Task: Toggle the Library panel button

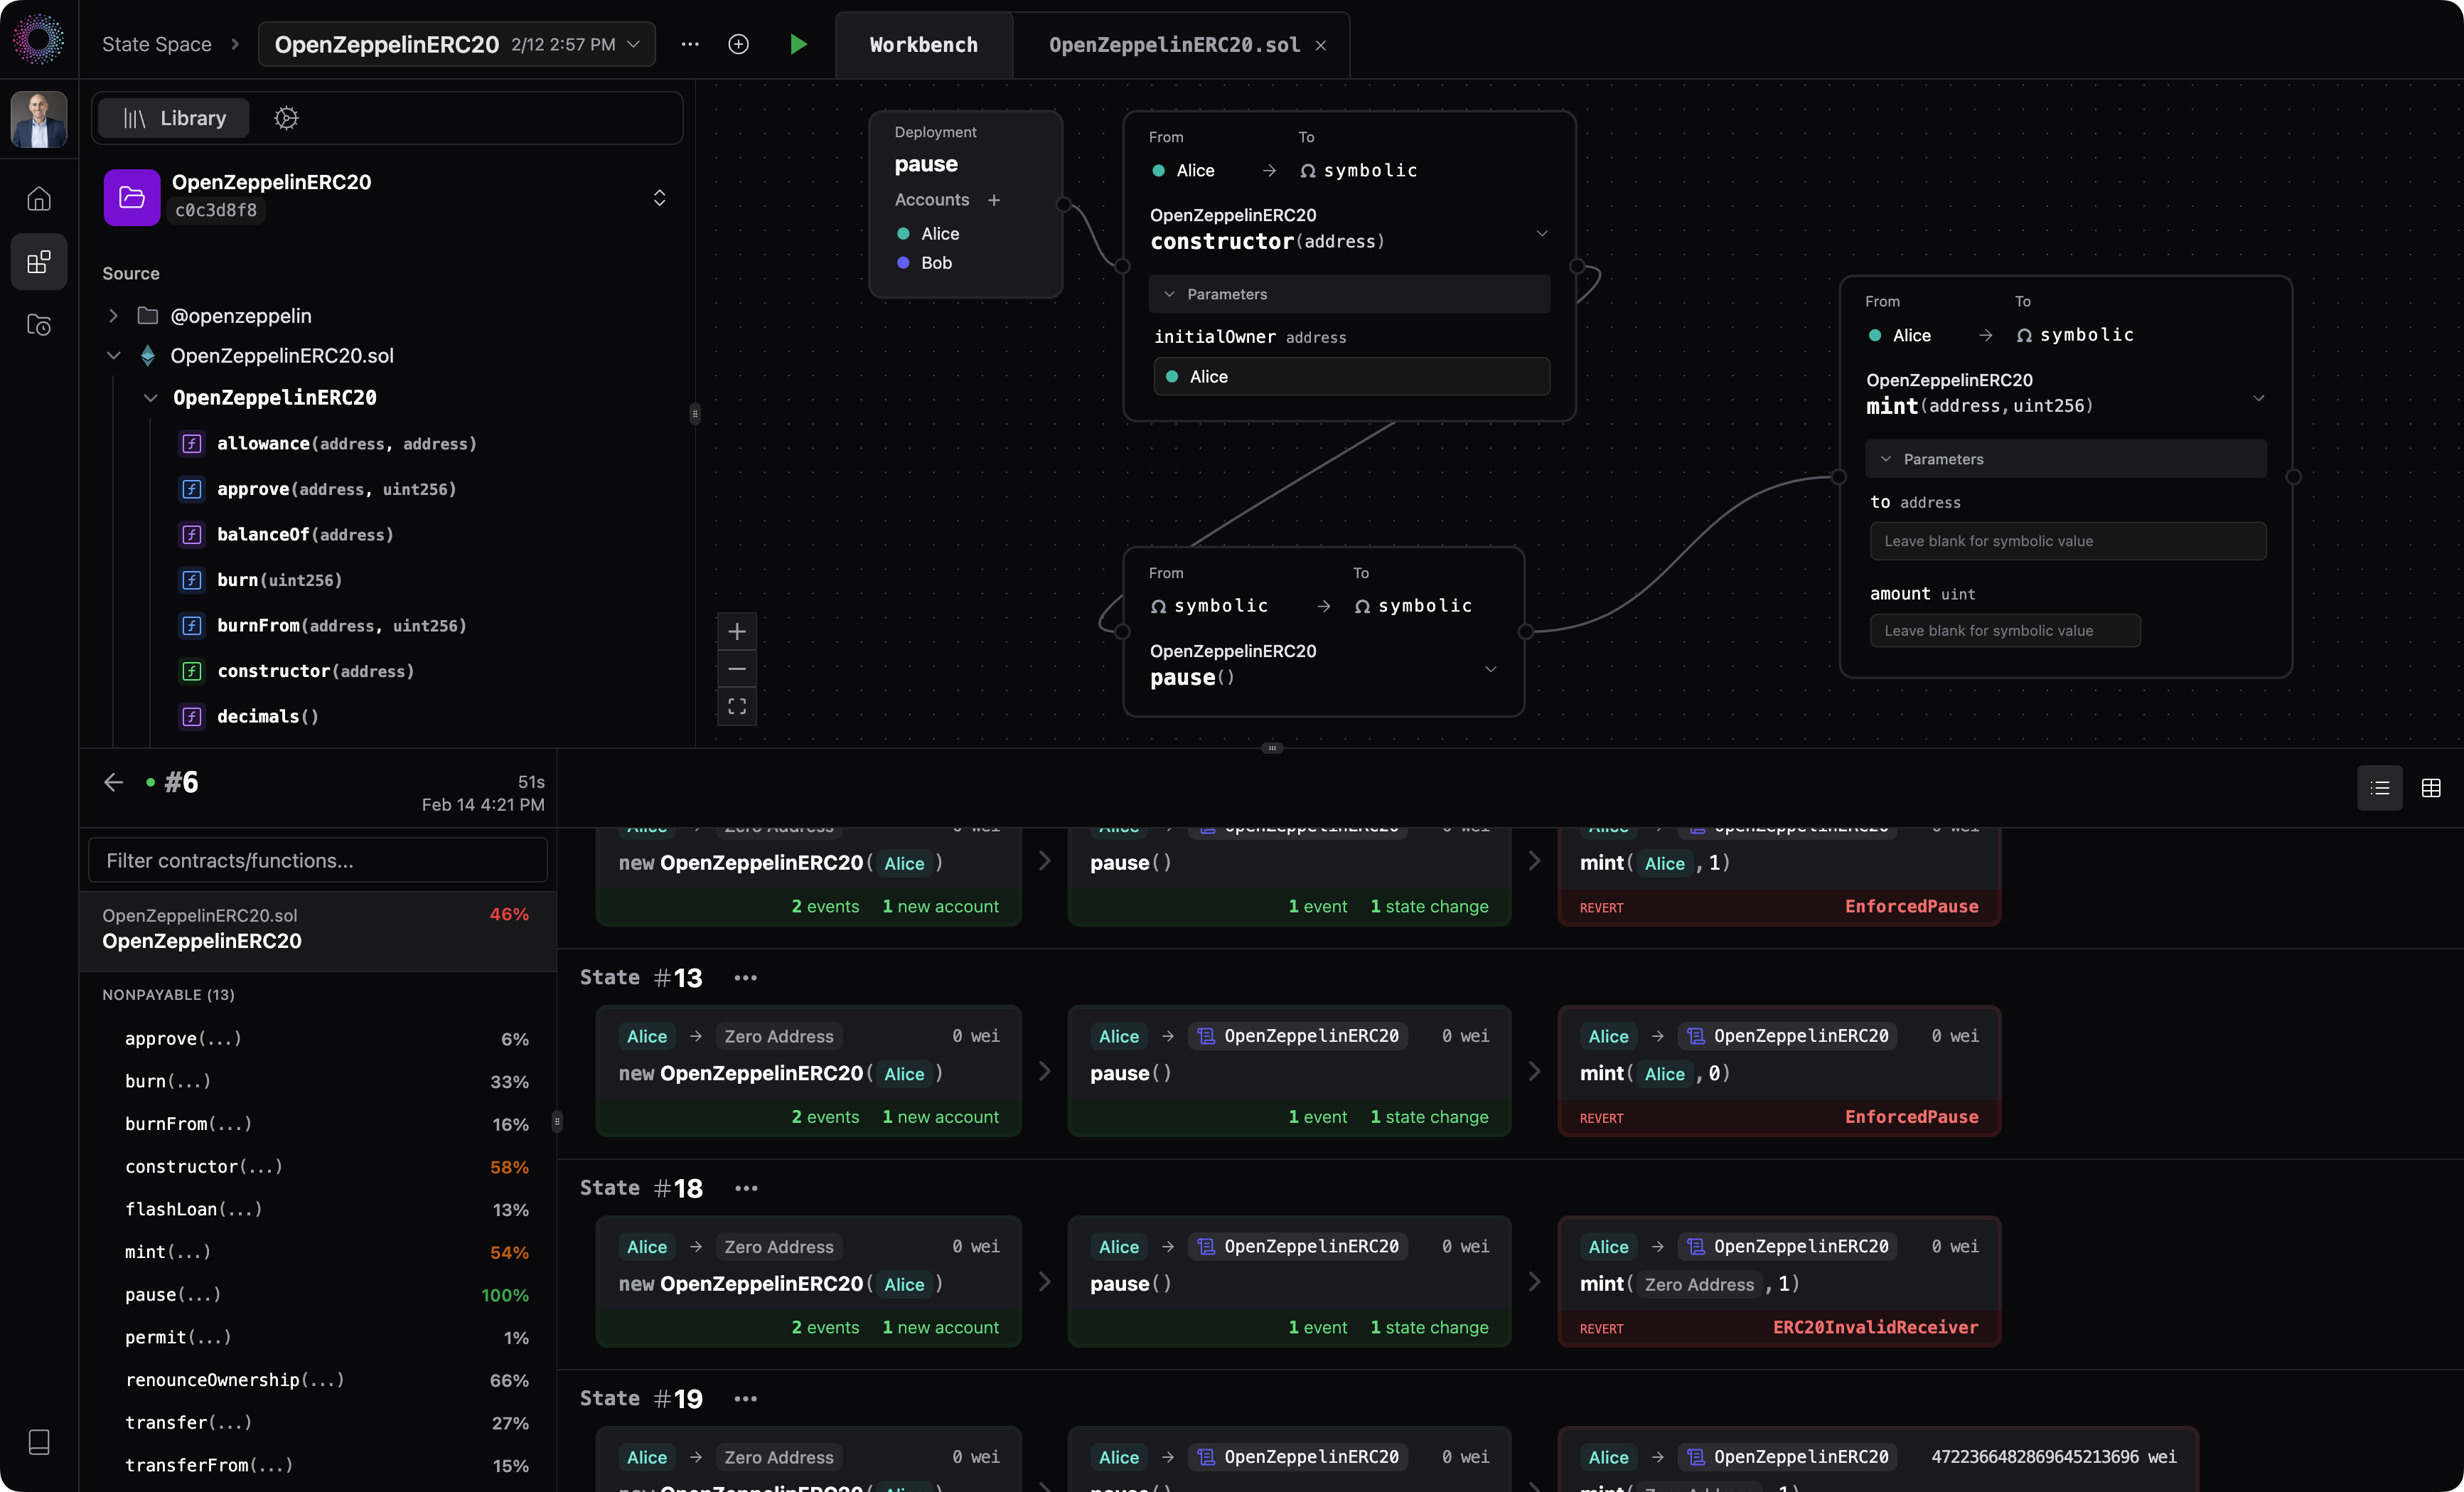Action: coord(175,118)
